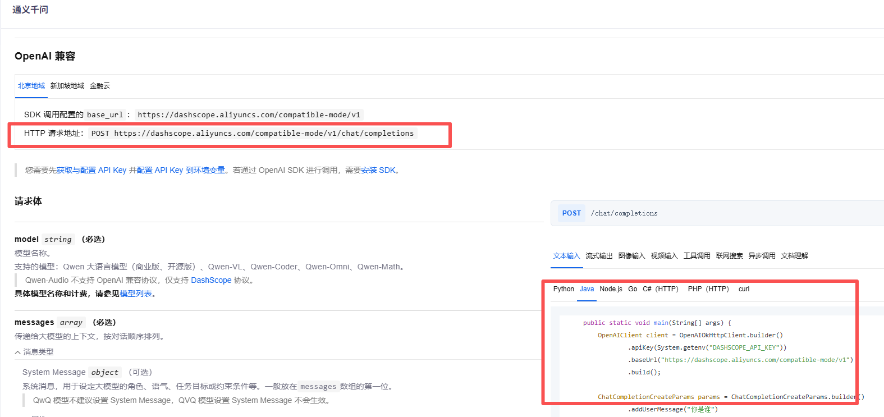Click the .addUserMessage code line

tap(672, 409)
